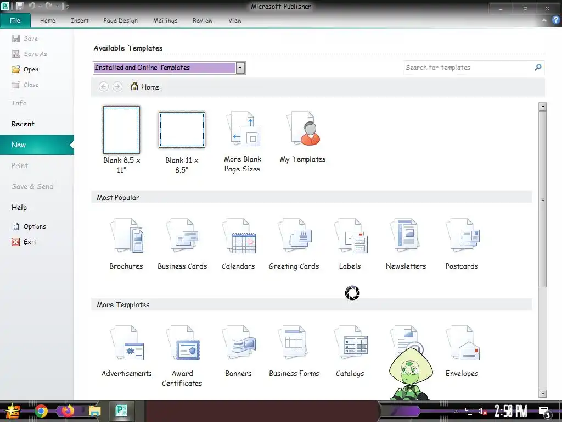The height and width of the screenshot is (422, 562).
Task: Minimize the ribbon with the caret icon
Action: (544, 20)
